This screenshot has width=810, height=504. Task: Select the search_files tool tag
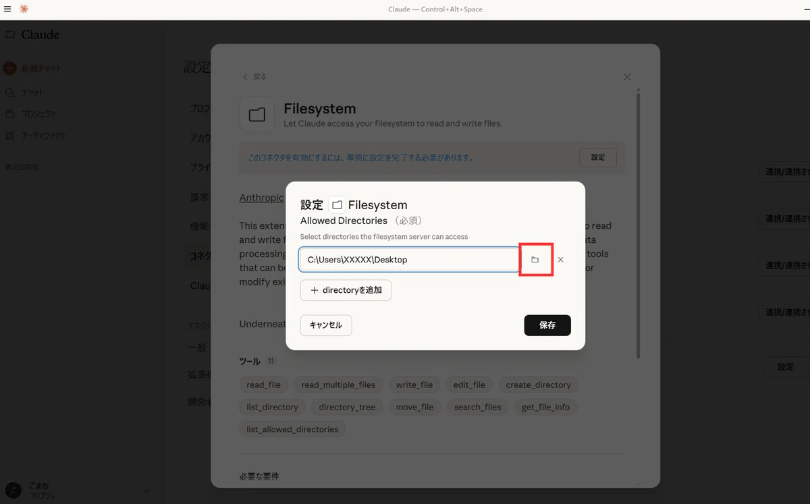coord(478,407)
